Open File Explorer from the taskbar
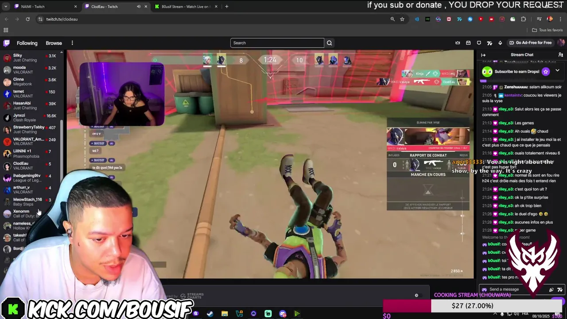Image resolution: width=567 pixels, height=319 pixels. [225, 314]
